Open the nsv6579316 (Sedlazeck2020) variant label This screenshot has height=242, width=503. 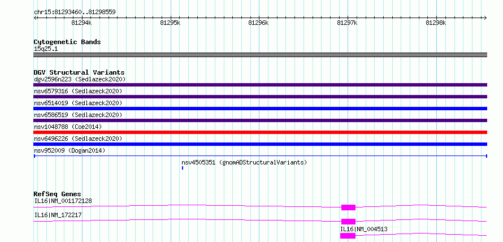[x=78, y=91]
